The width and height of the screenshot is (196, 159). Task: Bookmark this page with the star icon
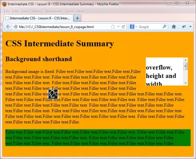[113, 27]
